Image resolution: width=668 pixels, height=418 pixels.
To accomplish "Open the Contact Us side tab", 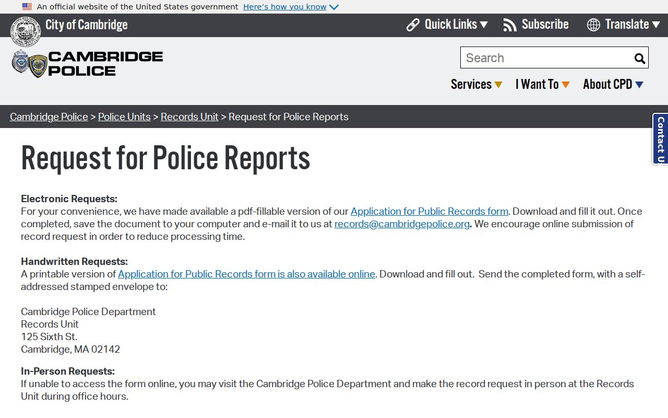I will [661, 139].
